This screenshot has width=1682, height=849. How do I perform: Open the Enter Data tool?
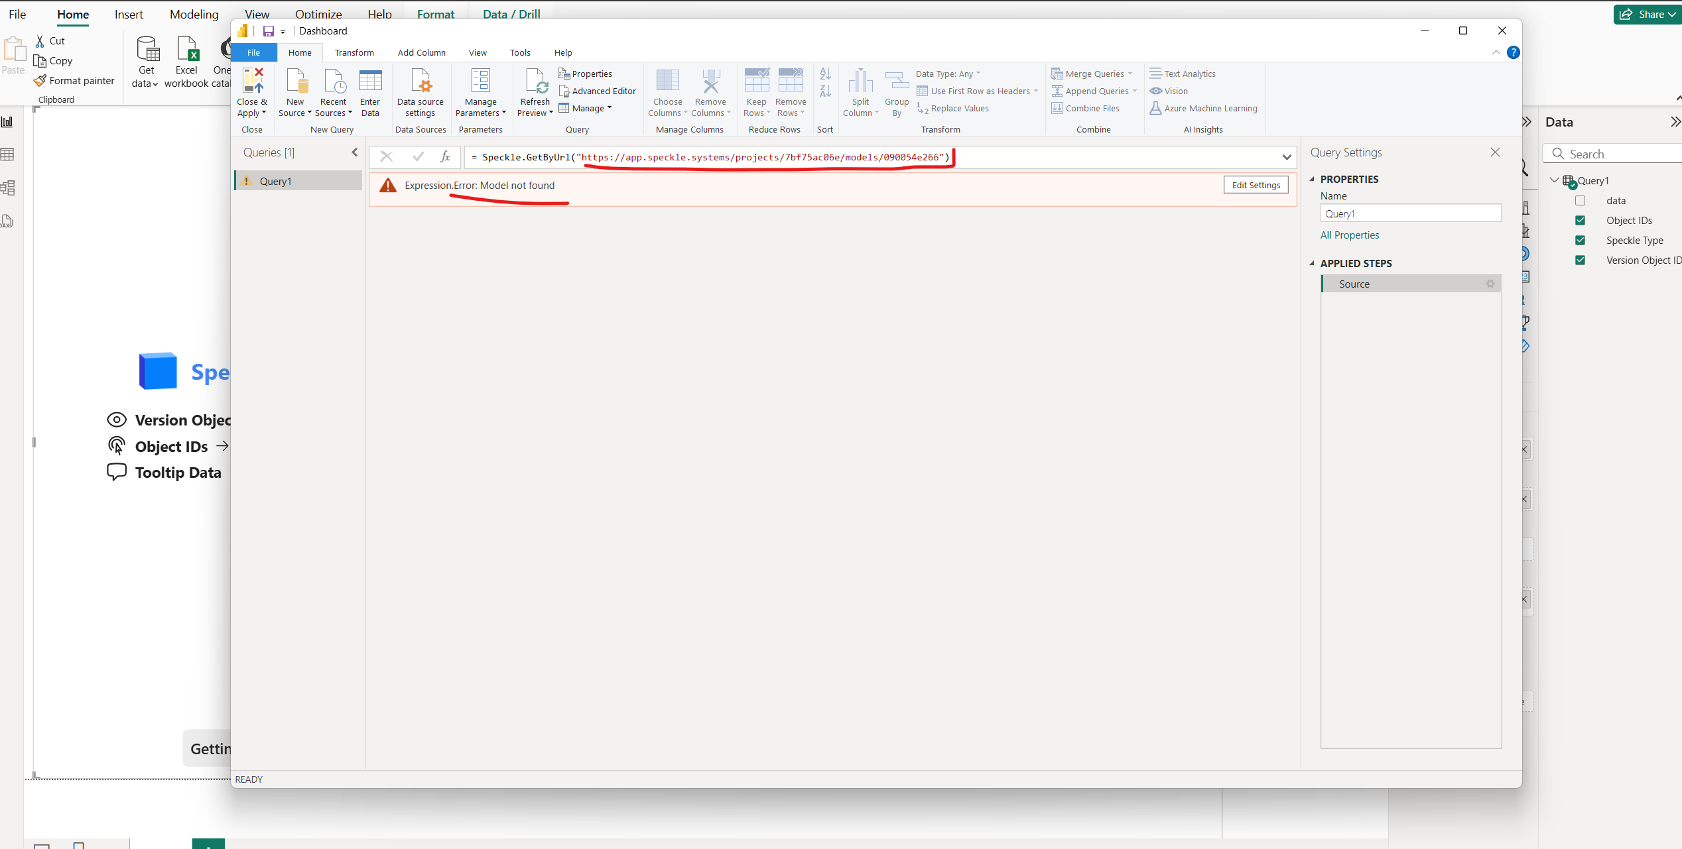370,81
